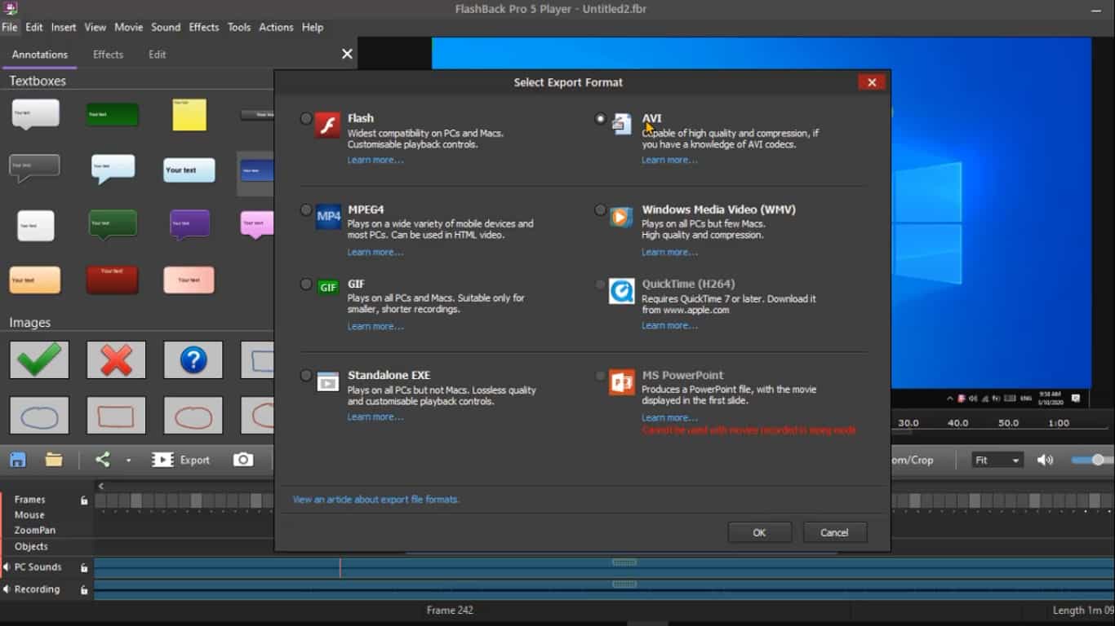Take a snapshot with the camera icon
The height and width of the screenshot is (626, 1115).
[x=243, y=460]
